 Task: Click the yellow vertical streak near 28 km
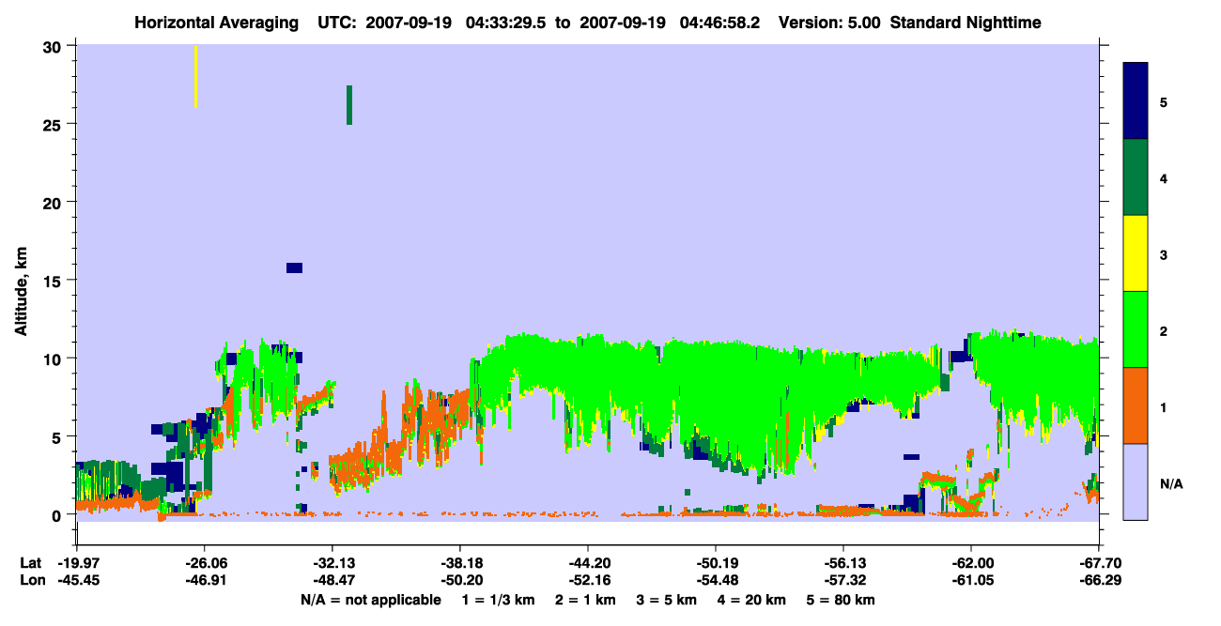click(195, 77)
